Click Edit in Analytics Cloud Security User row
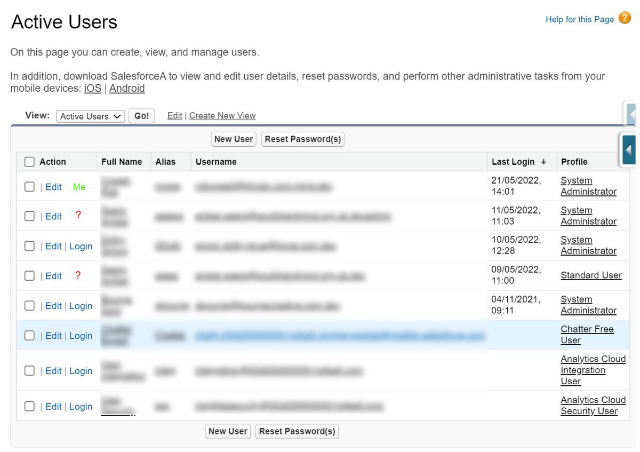Screen dimensions: 640x452 click(x=54, y=407)
